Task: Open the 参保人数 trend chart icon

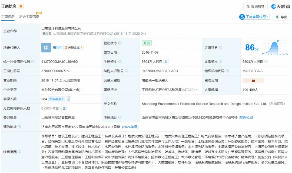Action: [69, 99]
